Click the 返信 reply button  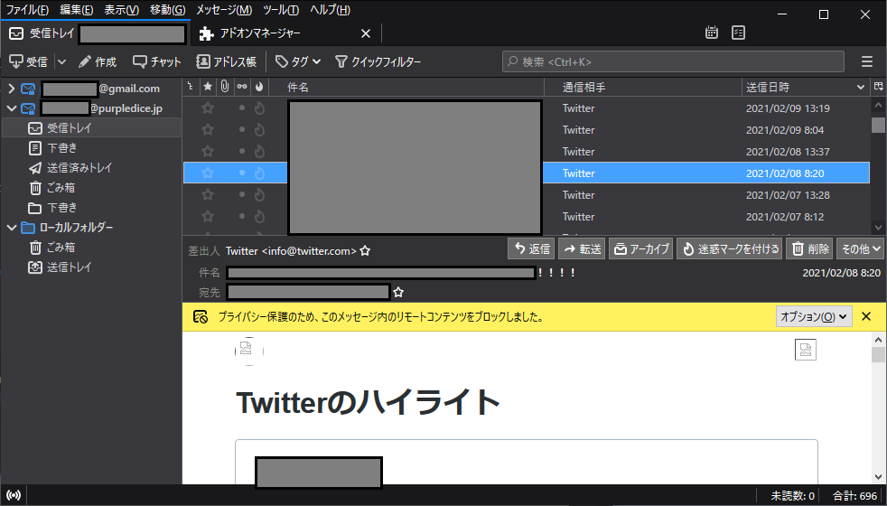click(x=531, y=248)
